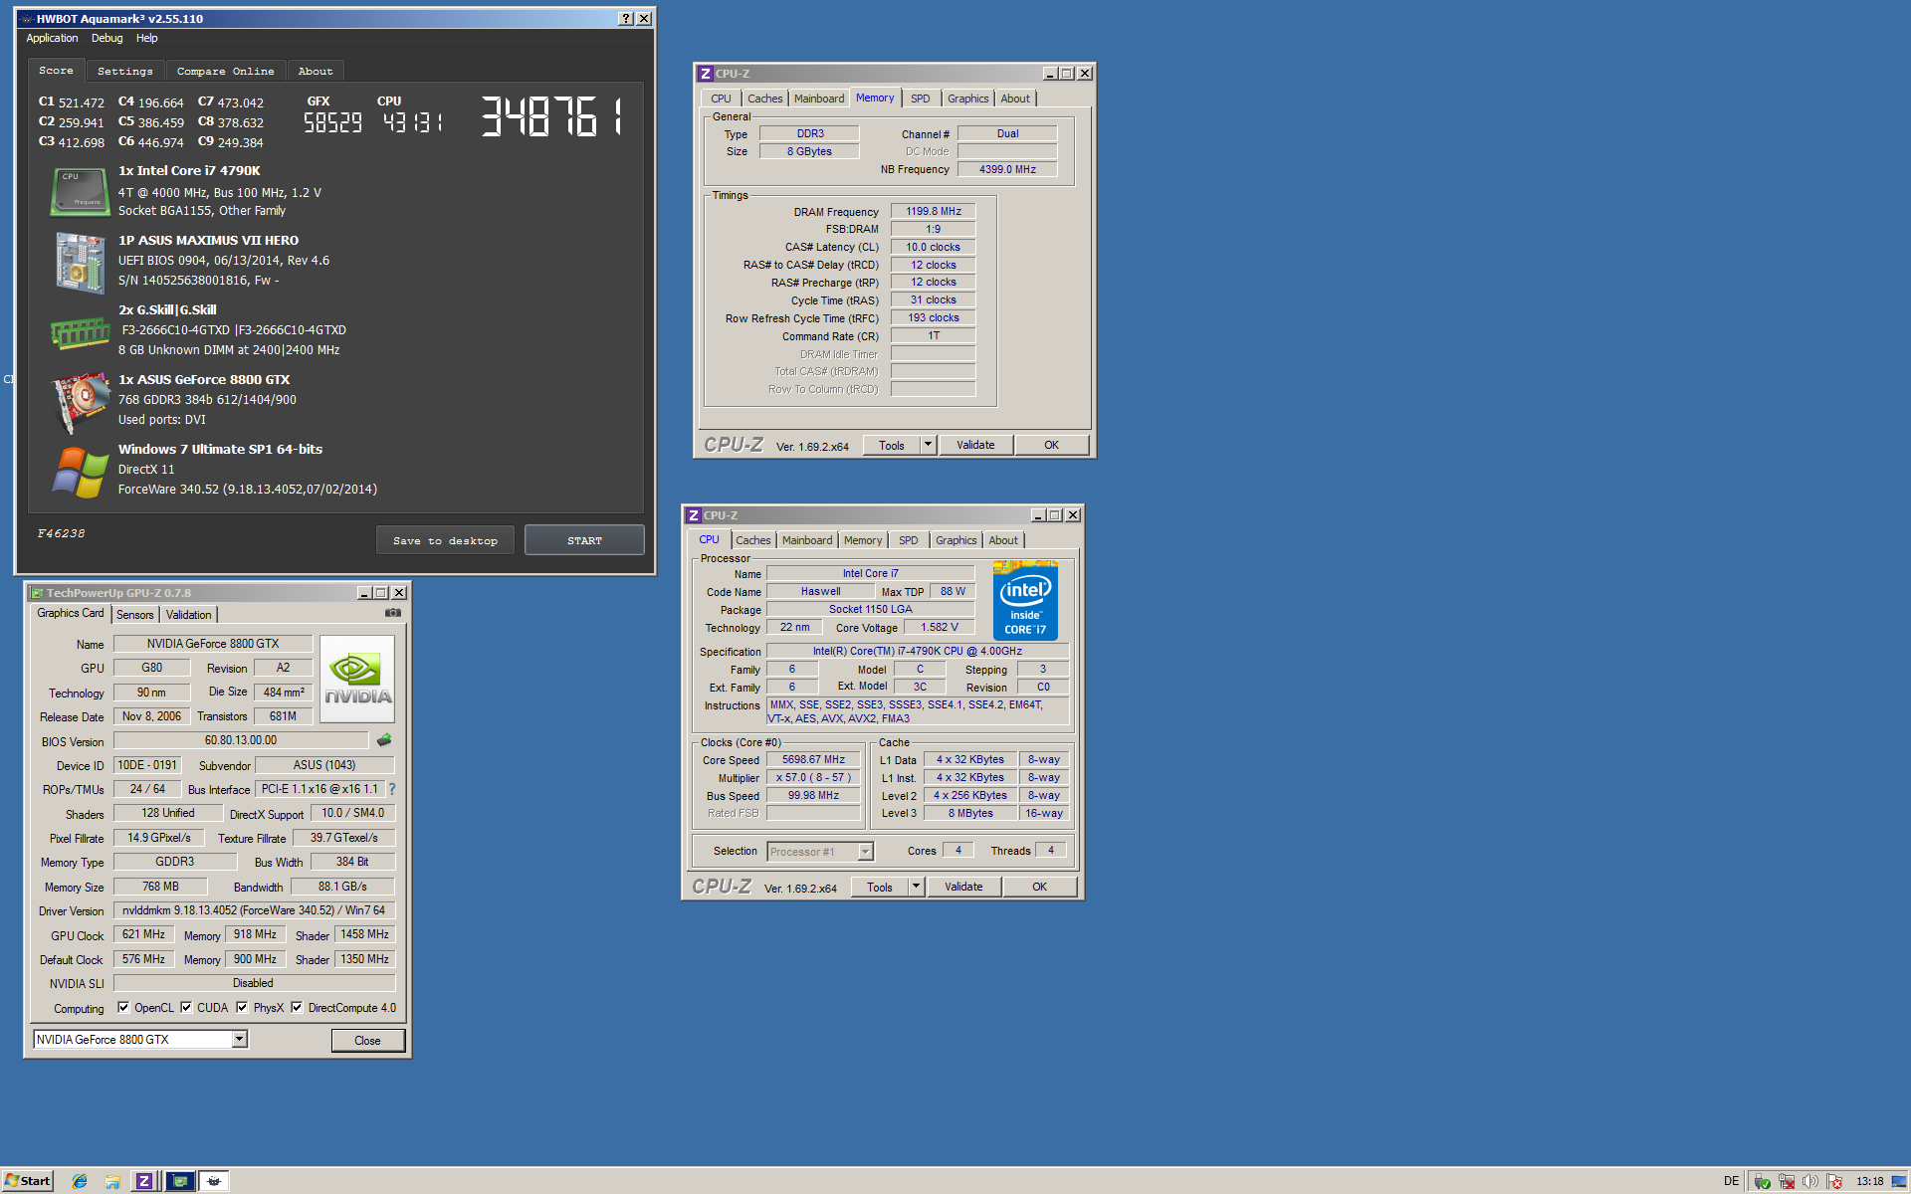Click the Tools button in CPU-Z CPU window
1911x1194 pixels.
point(880,887)
